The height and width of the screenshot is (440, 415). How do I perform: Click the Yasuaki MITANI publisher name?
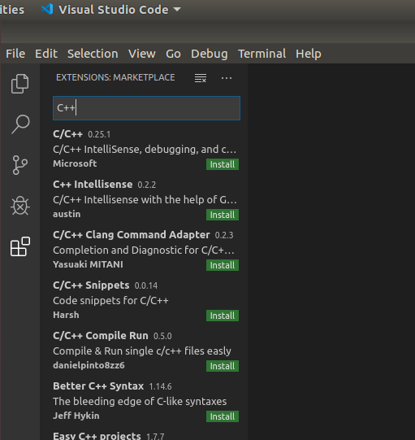88,264
